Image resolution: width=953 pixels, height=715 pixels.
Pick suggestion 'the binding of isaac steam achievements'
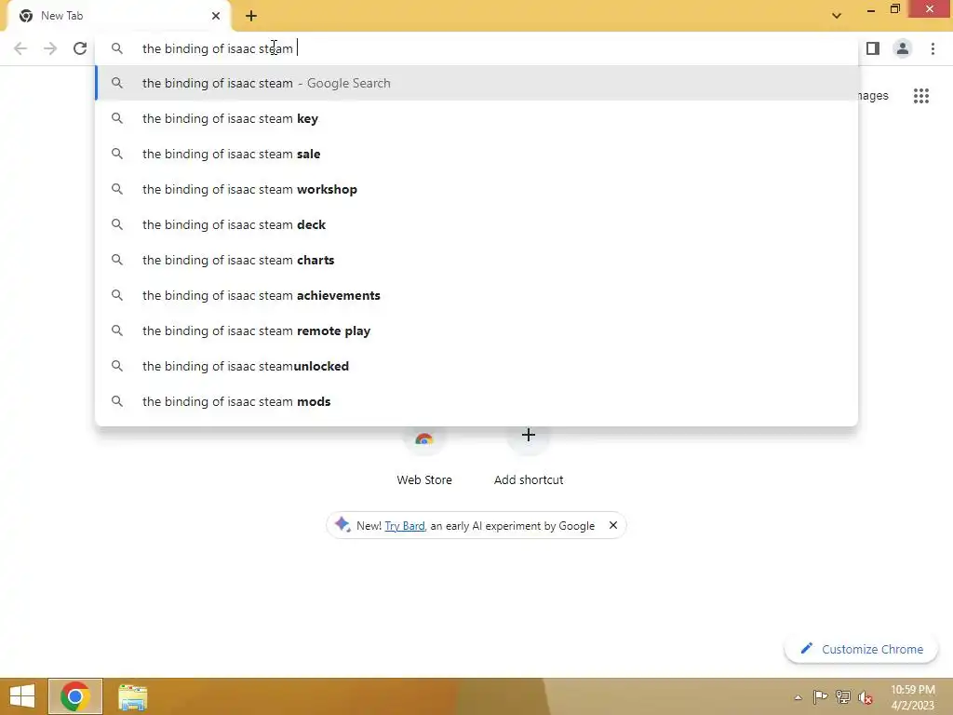coord(477,295)
